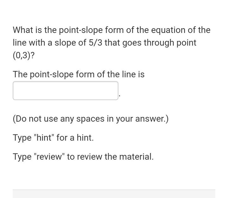The height and width of the screenshot is (198, 228).
Task: Click the word "material." at the end of the last line
Action: coord(136,157)
